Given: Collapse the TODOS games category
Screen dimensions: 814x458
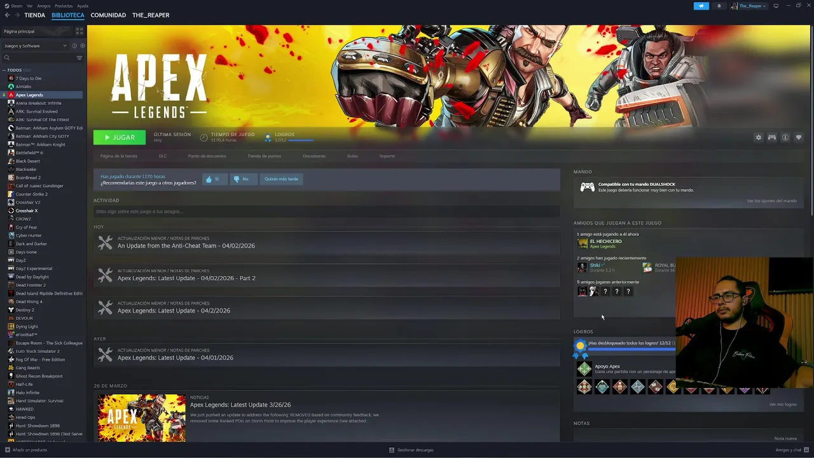Looking at the screenshot, I should click(4, 70).
